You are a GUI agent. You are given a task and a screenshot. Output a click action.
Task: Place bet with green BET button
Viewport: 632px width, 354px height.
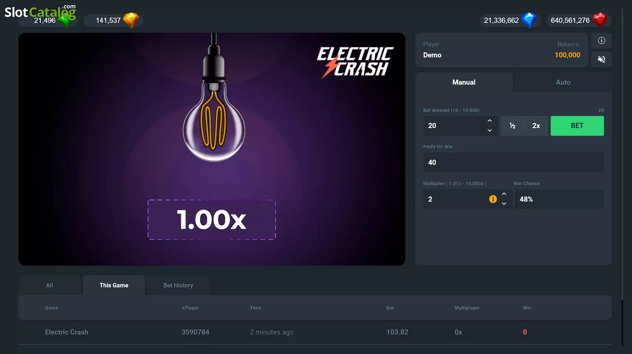click(x=577, y=126)
